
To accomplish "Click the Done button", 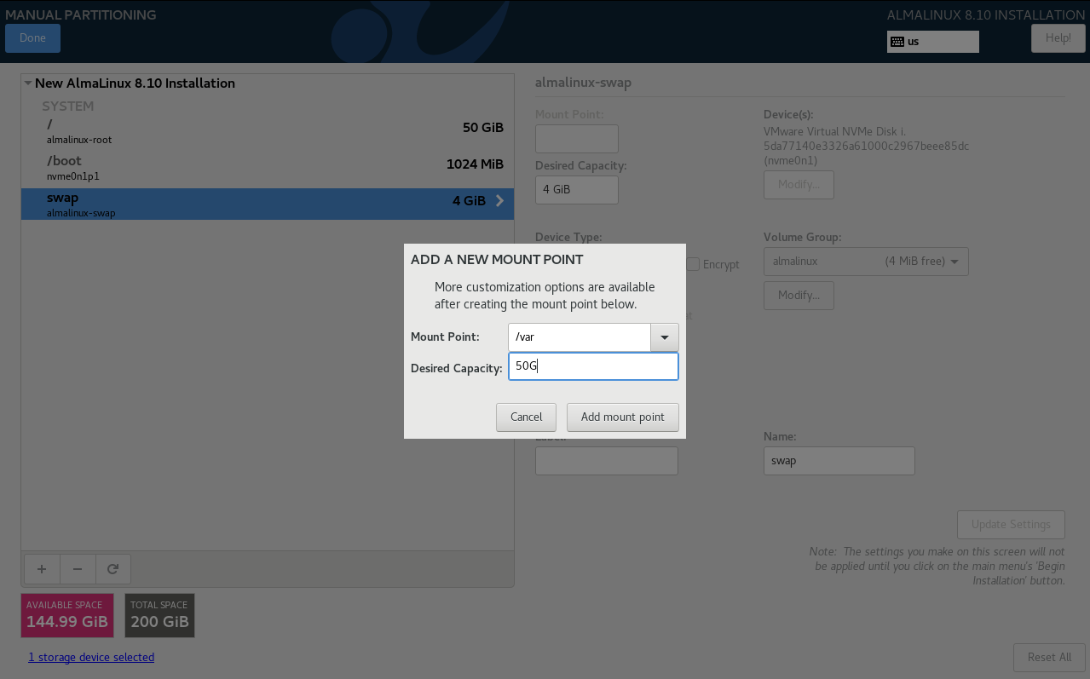I will click(x=32, y=38).
